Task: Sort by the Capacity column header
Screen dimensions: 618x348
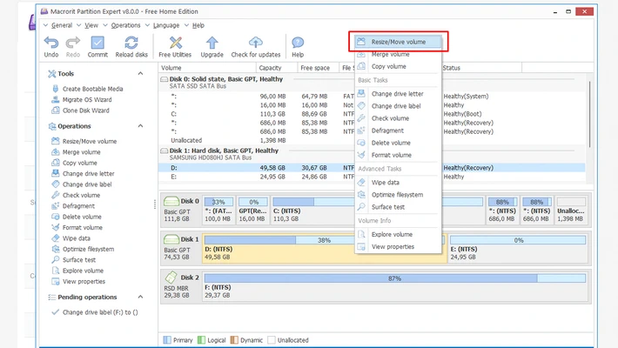Action: click(x=276, y=68)
